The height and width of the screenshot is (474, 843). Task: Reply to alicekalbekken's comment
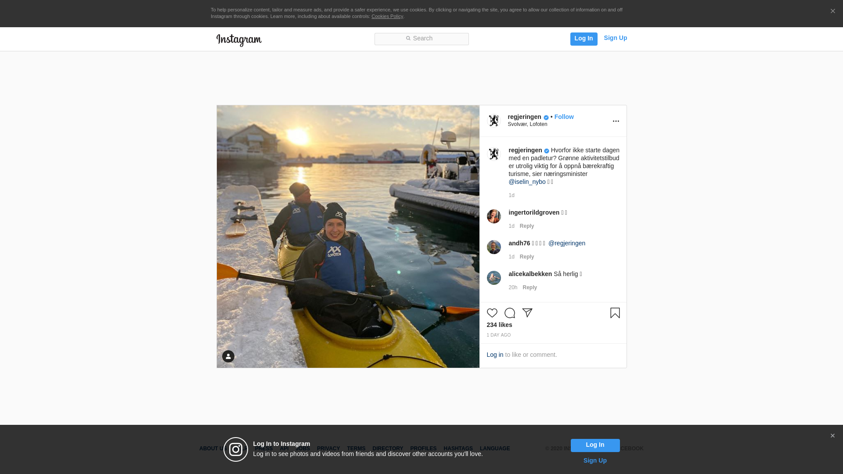tap(530, 287)
